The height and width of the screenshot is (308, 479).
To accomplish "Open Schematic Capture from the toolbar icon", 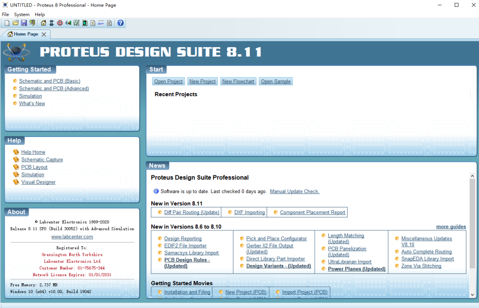I will point(51,23).
